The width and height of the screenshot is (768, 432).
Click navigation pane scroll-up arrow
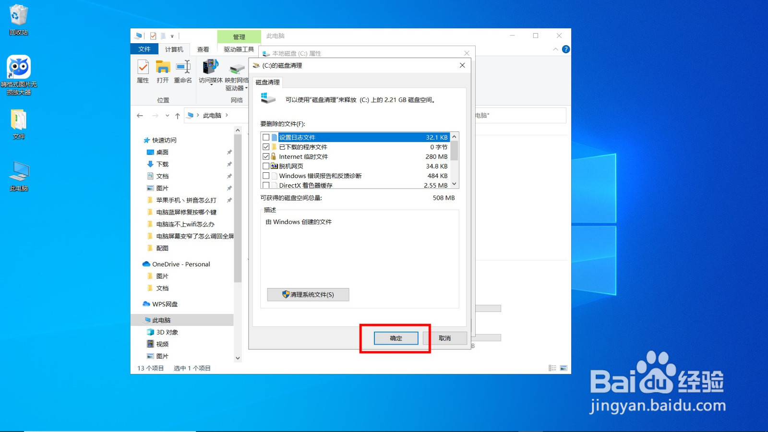(238, 130)
